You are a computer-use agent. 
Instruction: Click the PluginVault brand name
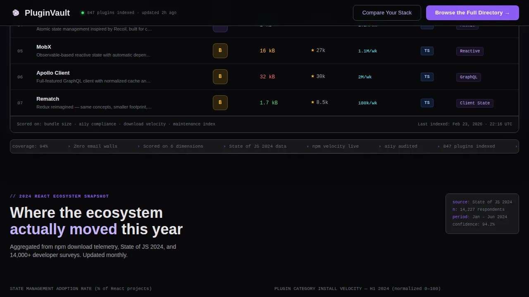(47, 13)
